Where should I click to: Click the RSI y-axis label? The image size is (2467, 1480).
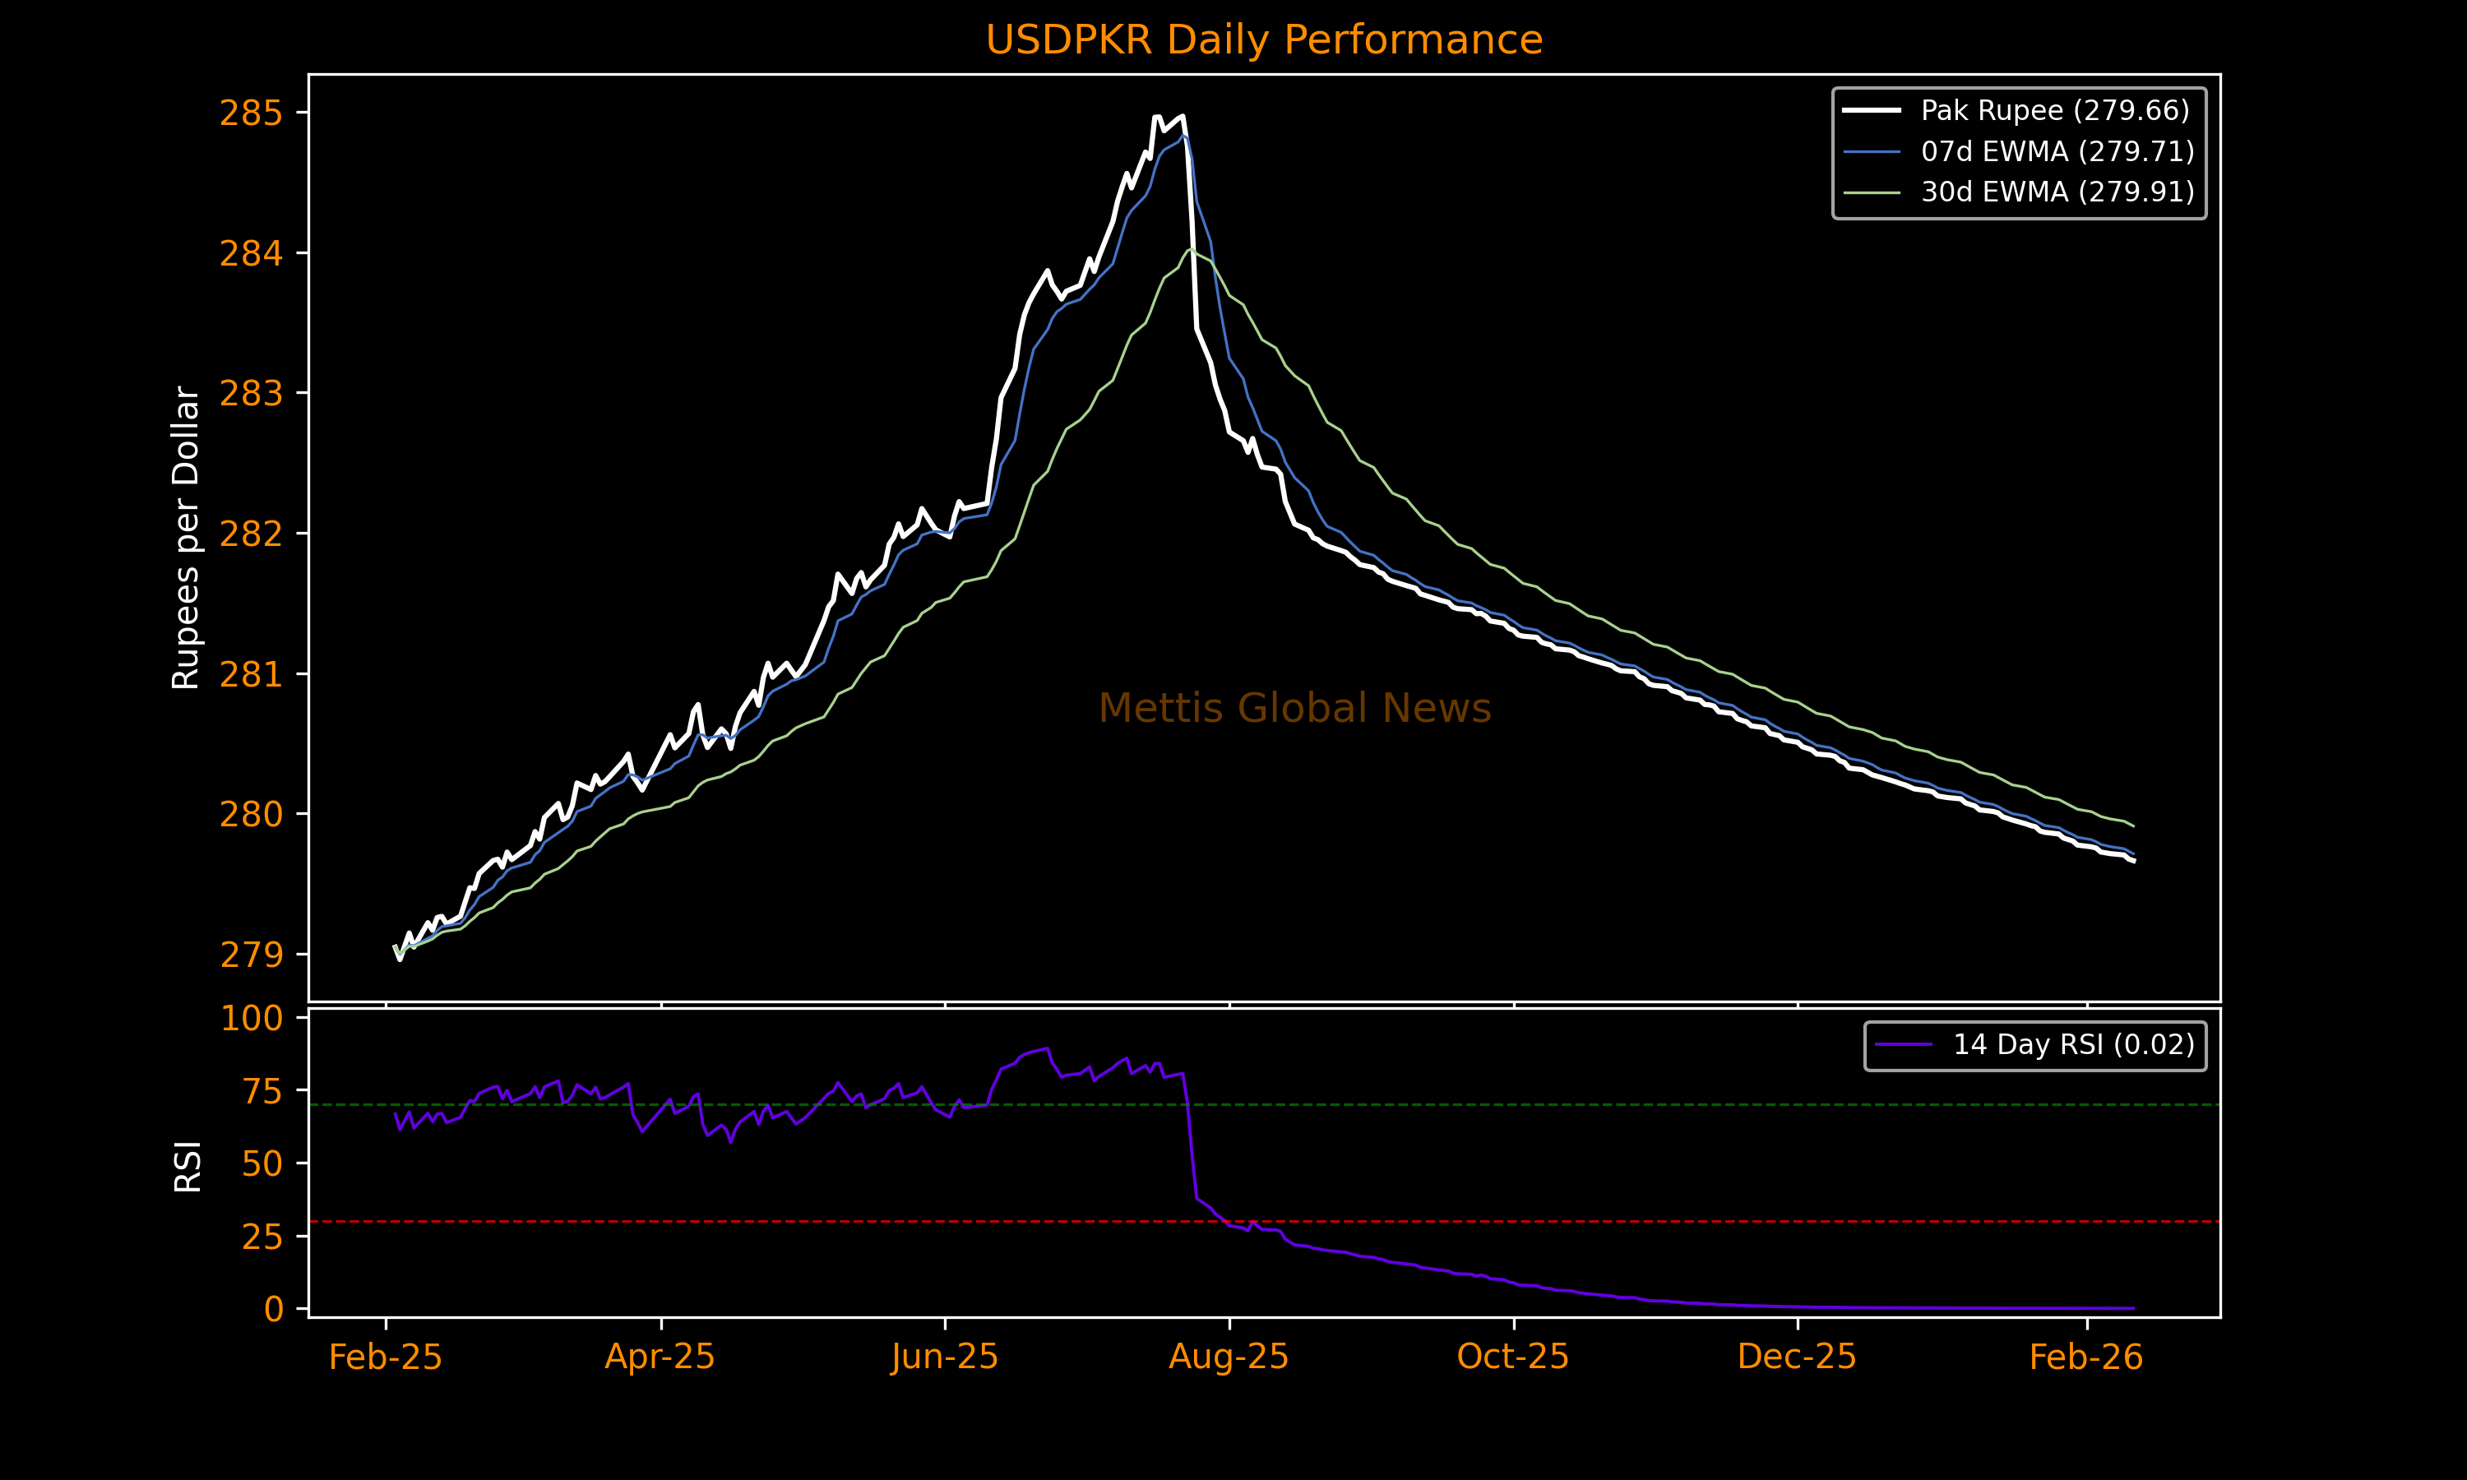(187, 1166)
